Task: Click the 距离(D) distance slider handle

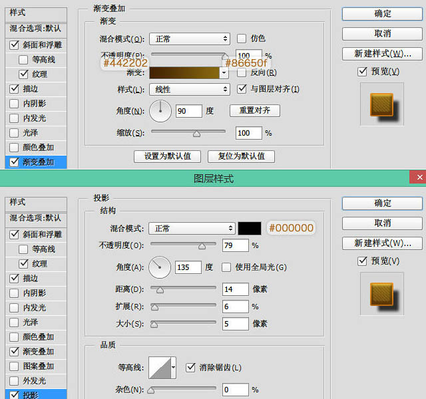Action: click(160, 290)
